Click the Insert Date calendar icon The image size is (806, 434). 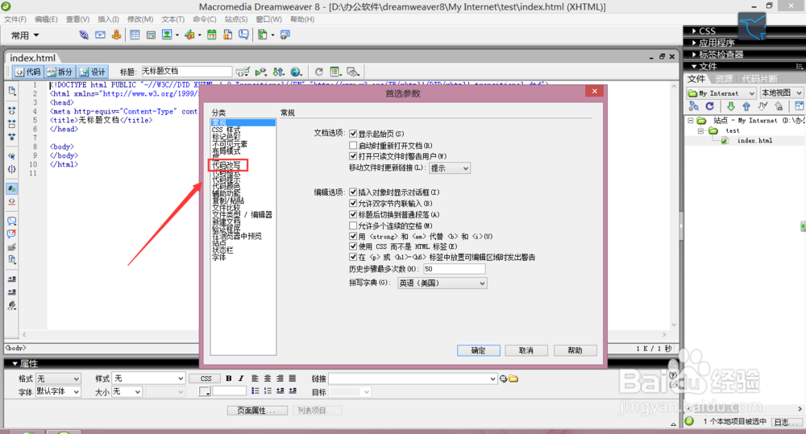coord(212,35)
